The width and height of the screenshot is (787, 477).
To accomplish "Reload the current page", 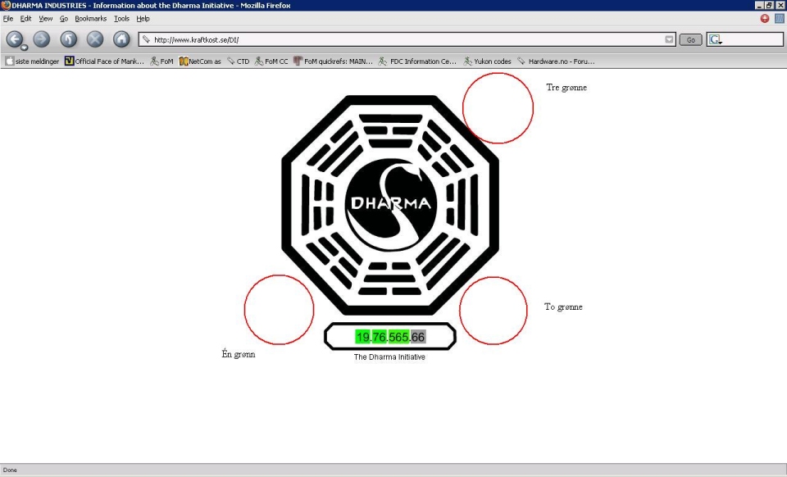I will (x=68, y=39).
